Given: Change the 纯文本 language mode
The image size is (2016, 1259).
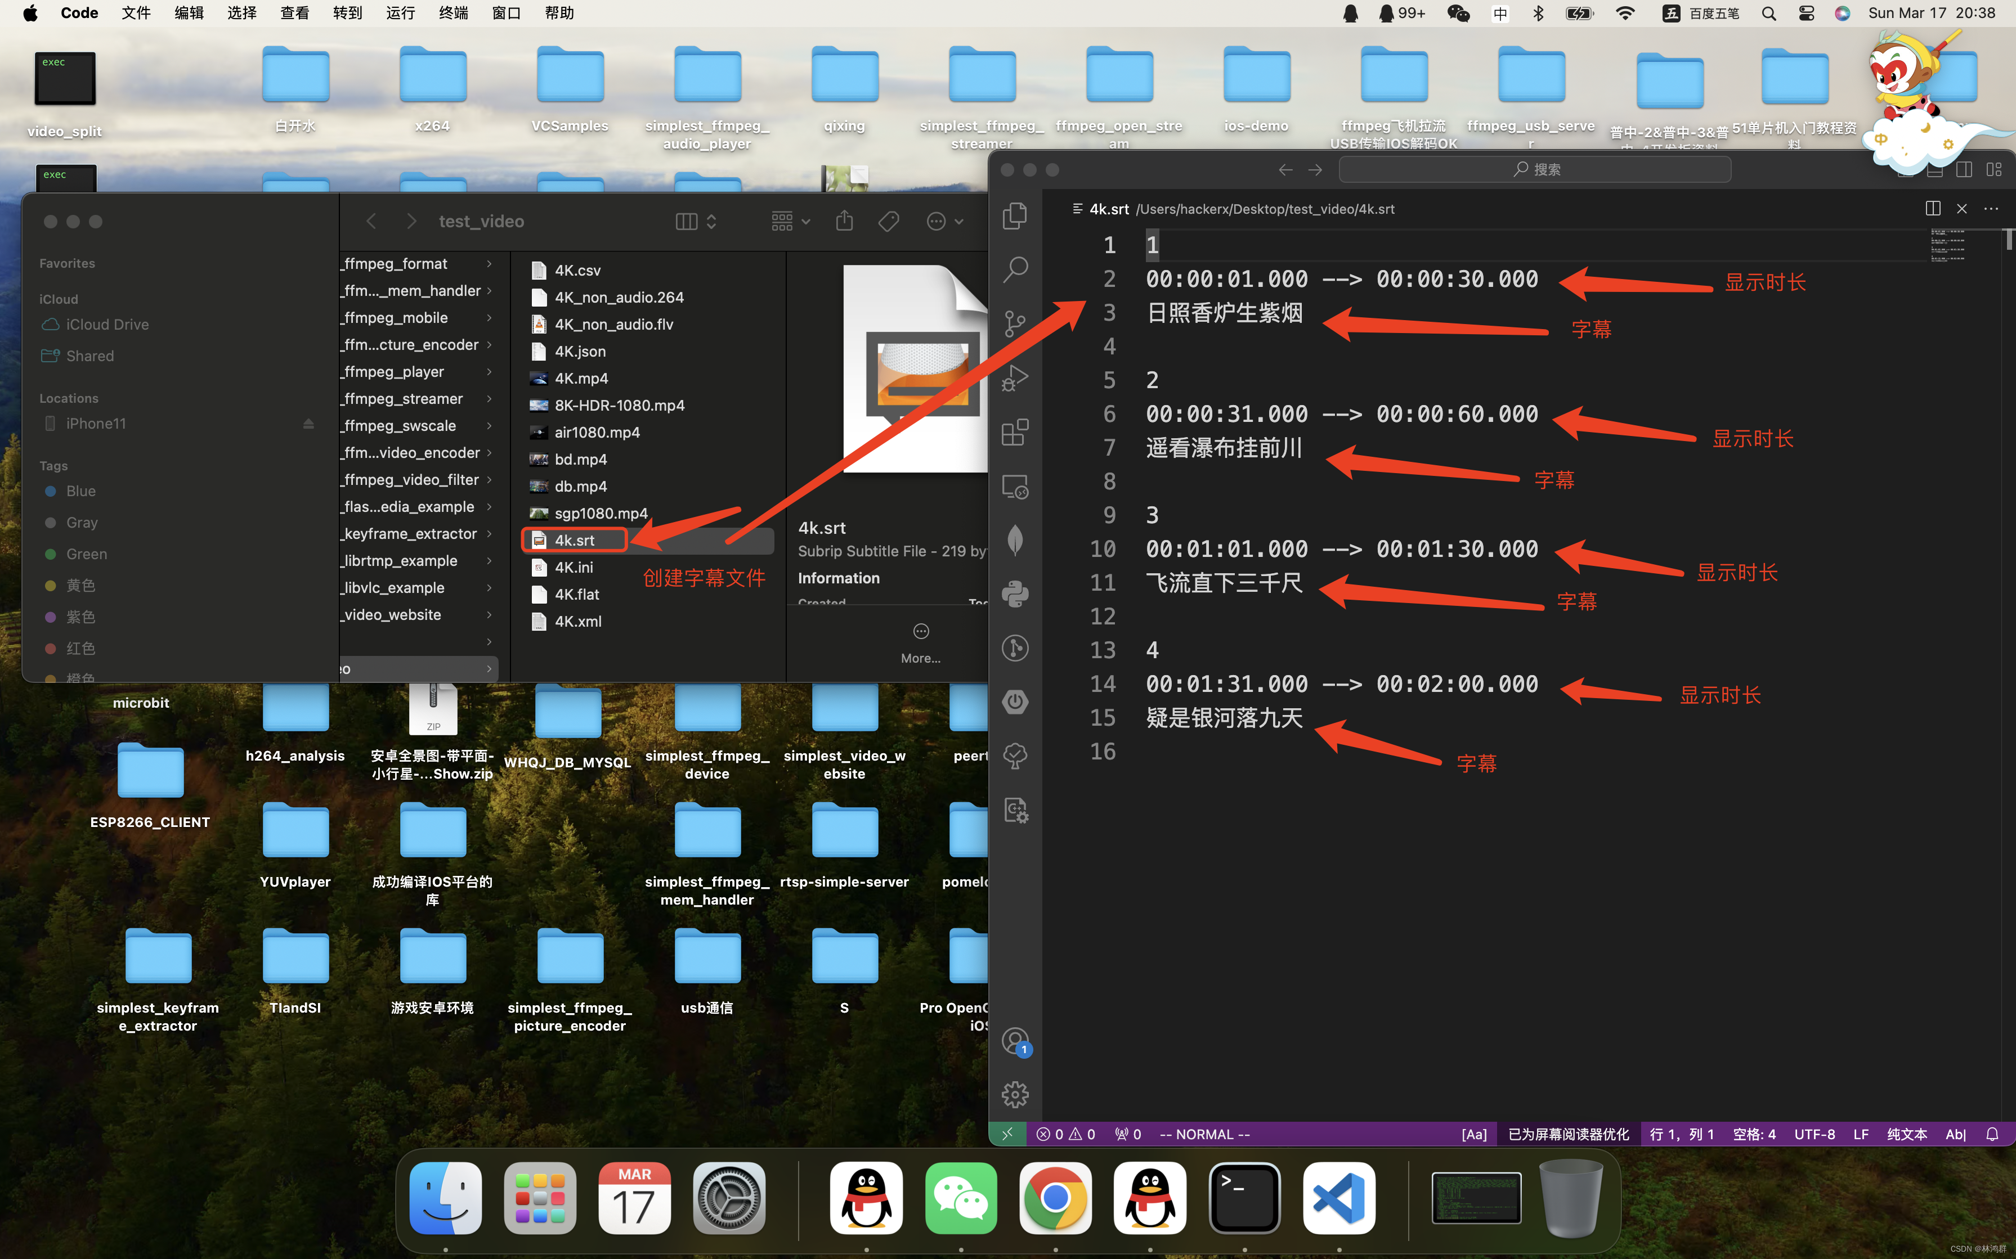Looking at the screenshot, I should [1907, 1134].
